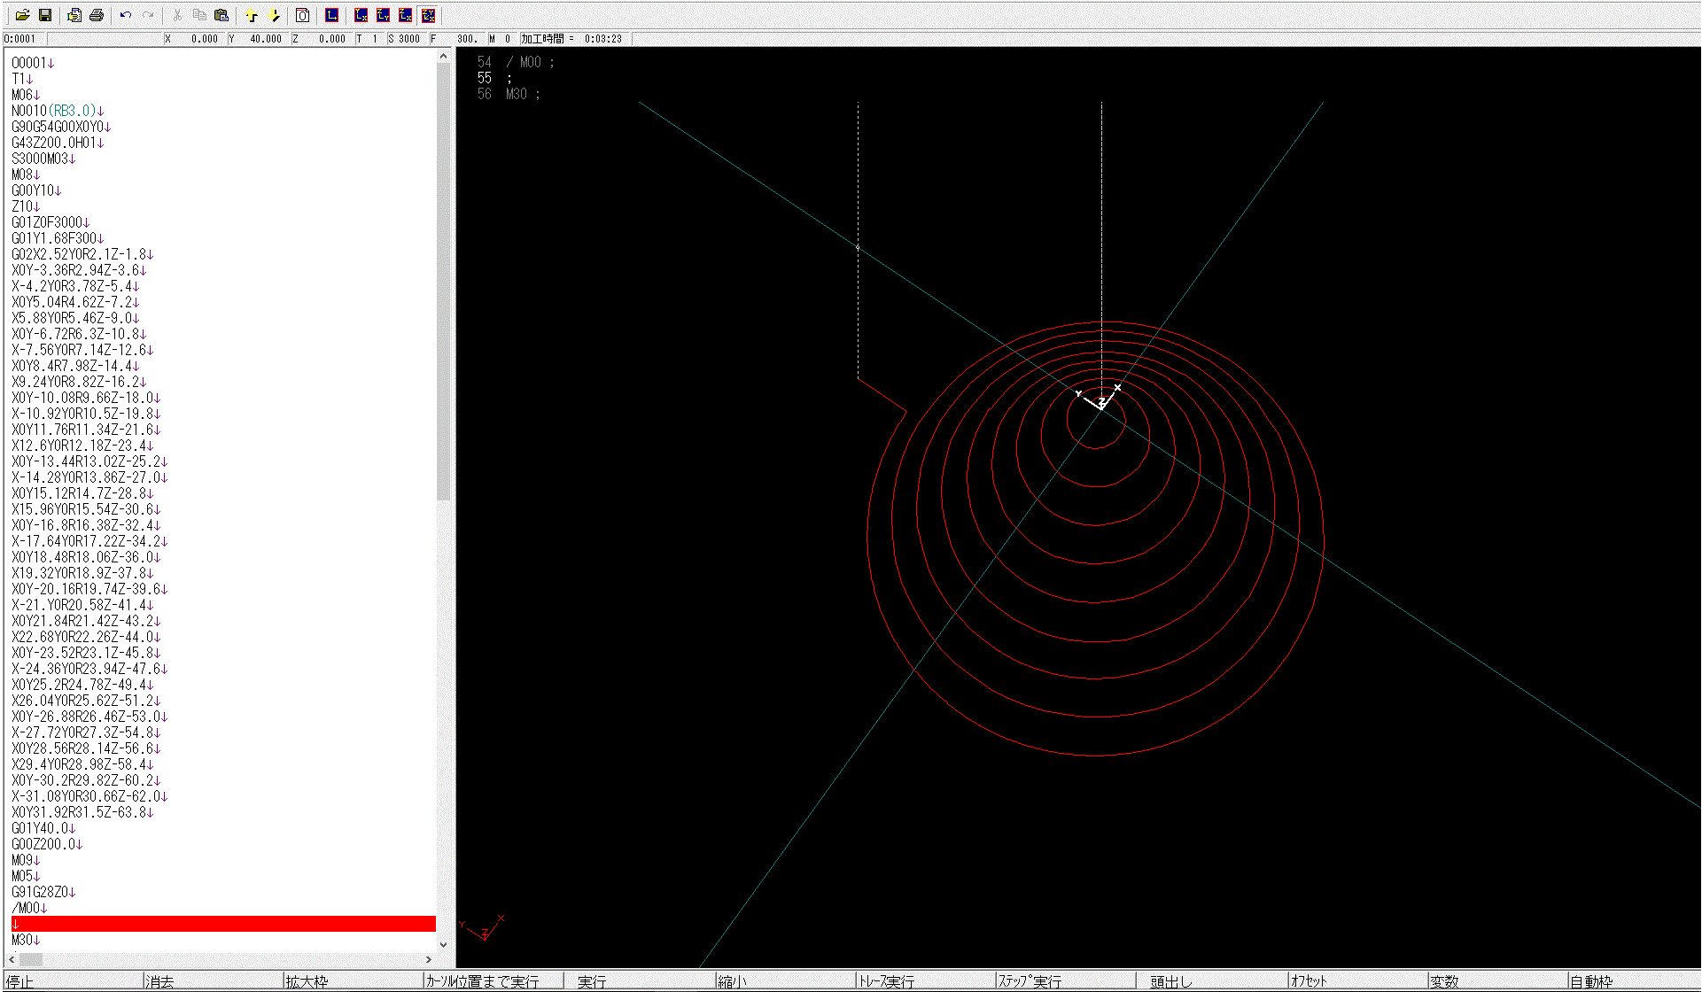Click the /M00 line in the editor
Screen dimensions: 1702x992
tap(29, 908)
